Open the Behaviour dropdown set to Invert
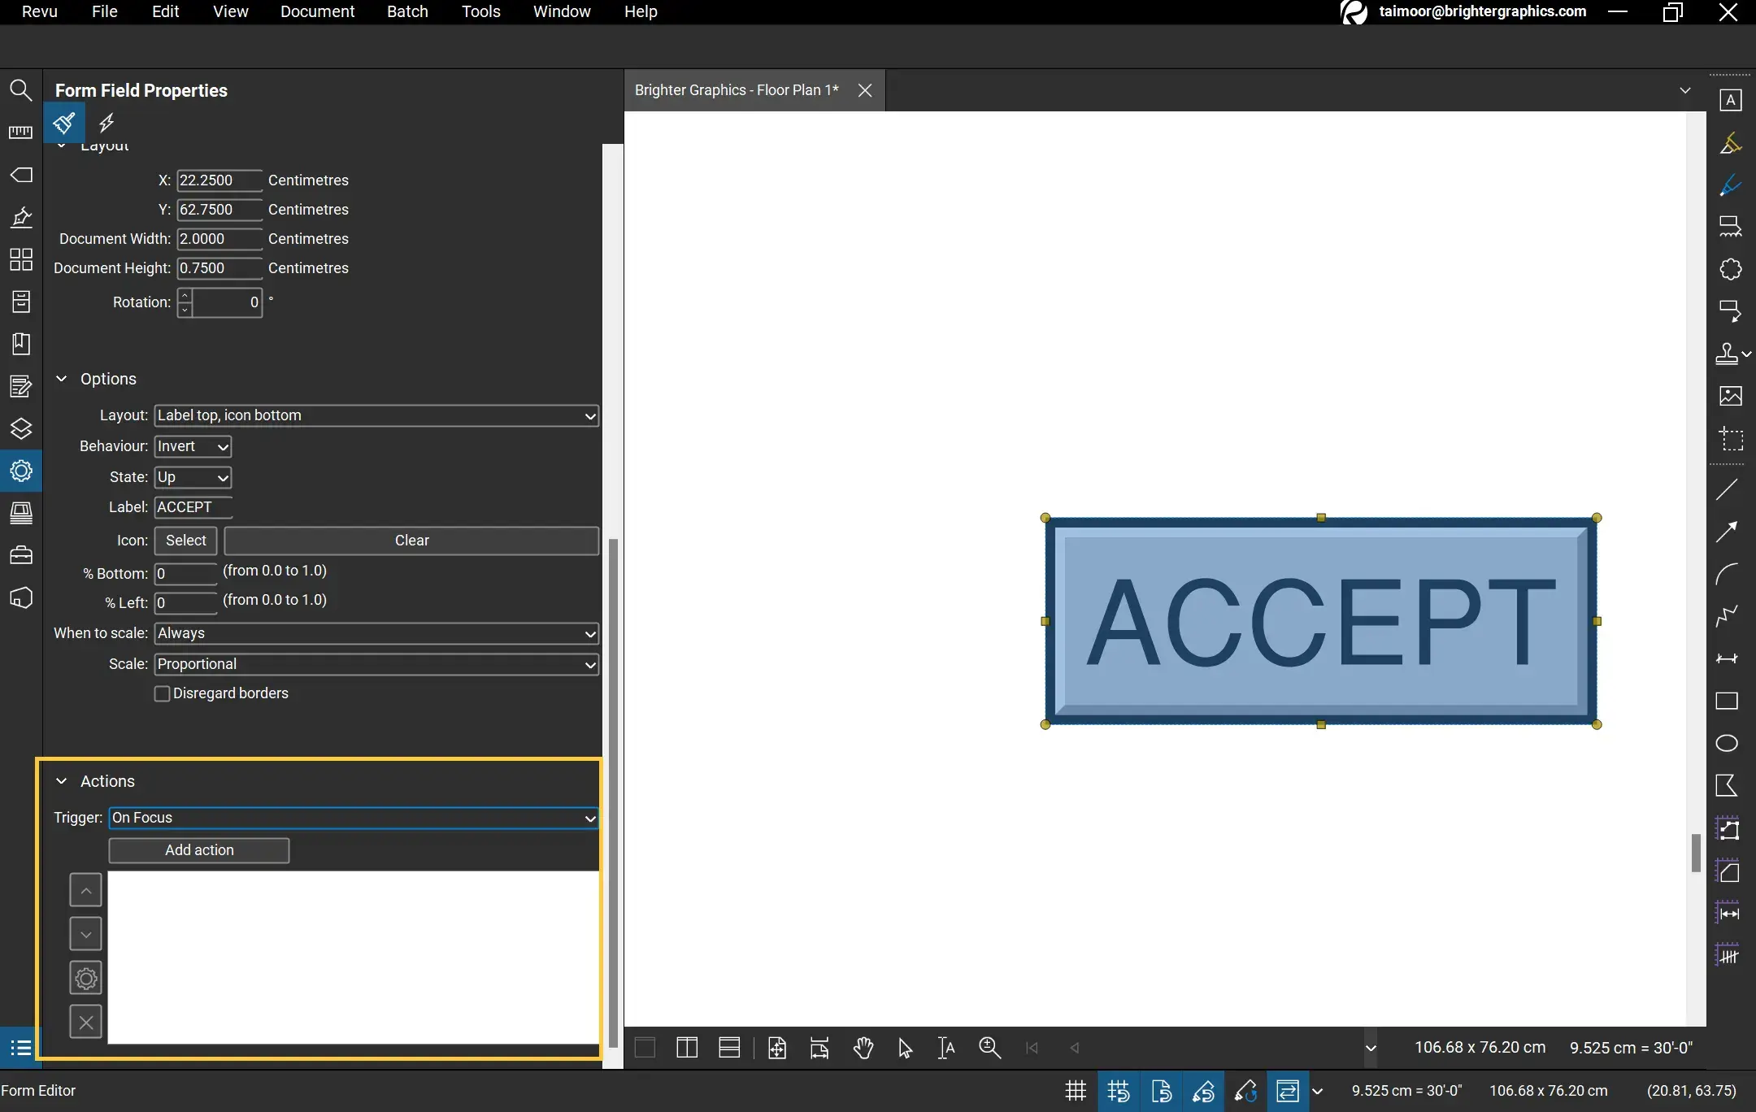The image size is (1756, 1112). click(193, 446)
